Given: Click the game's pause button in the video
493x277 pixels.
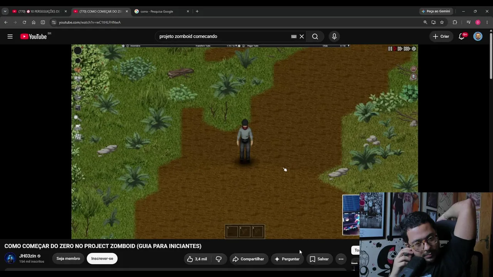Looking at the screenshot, I should click(390, 49).
